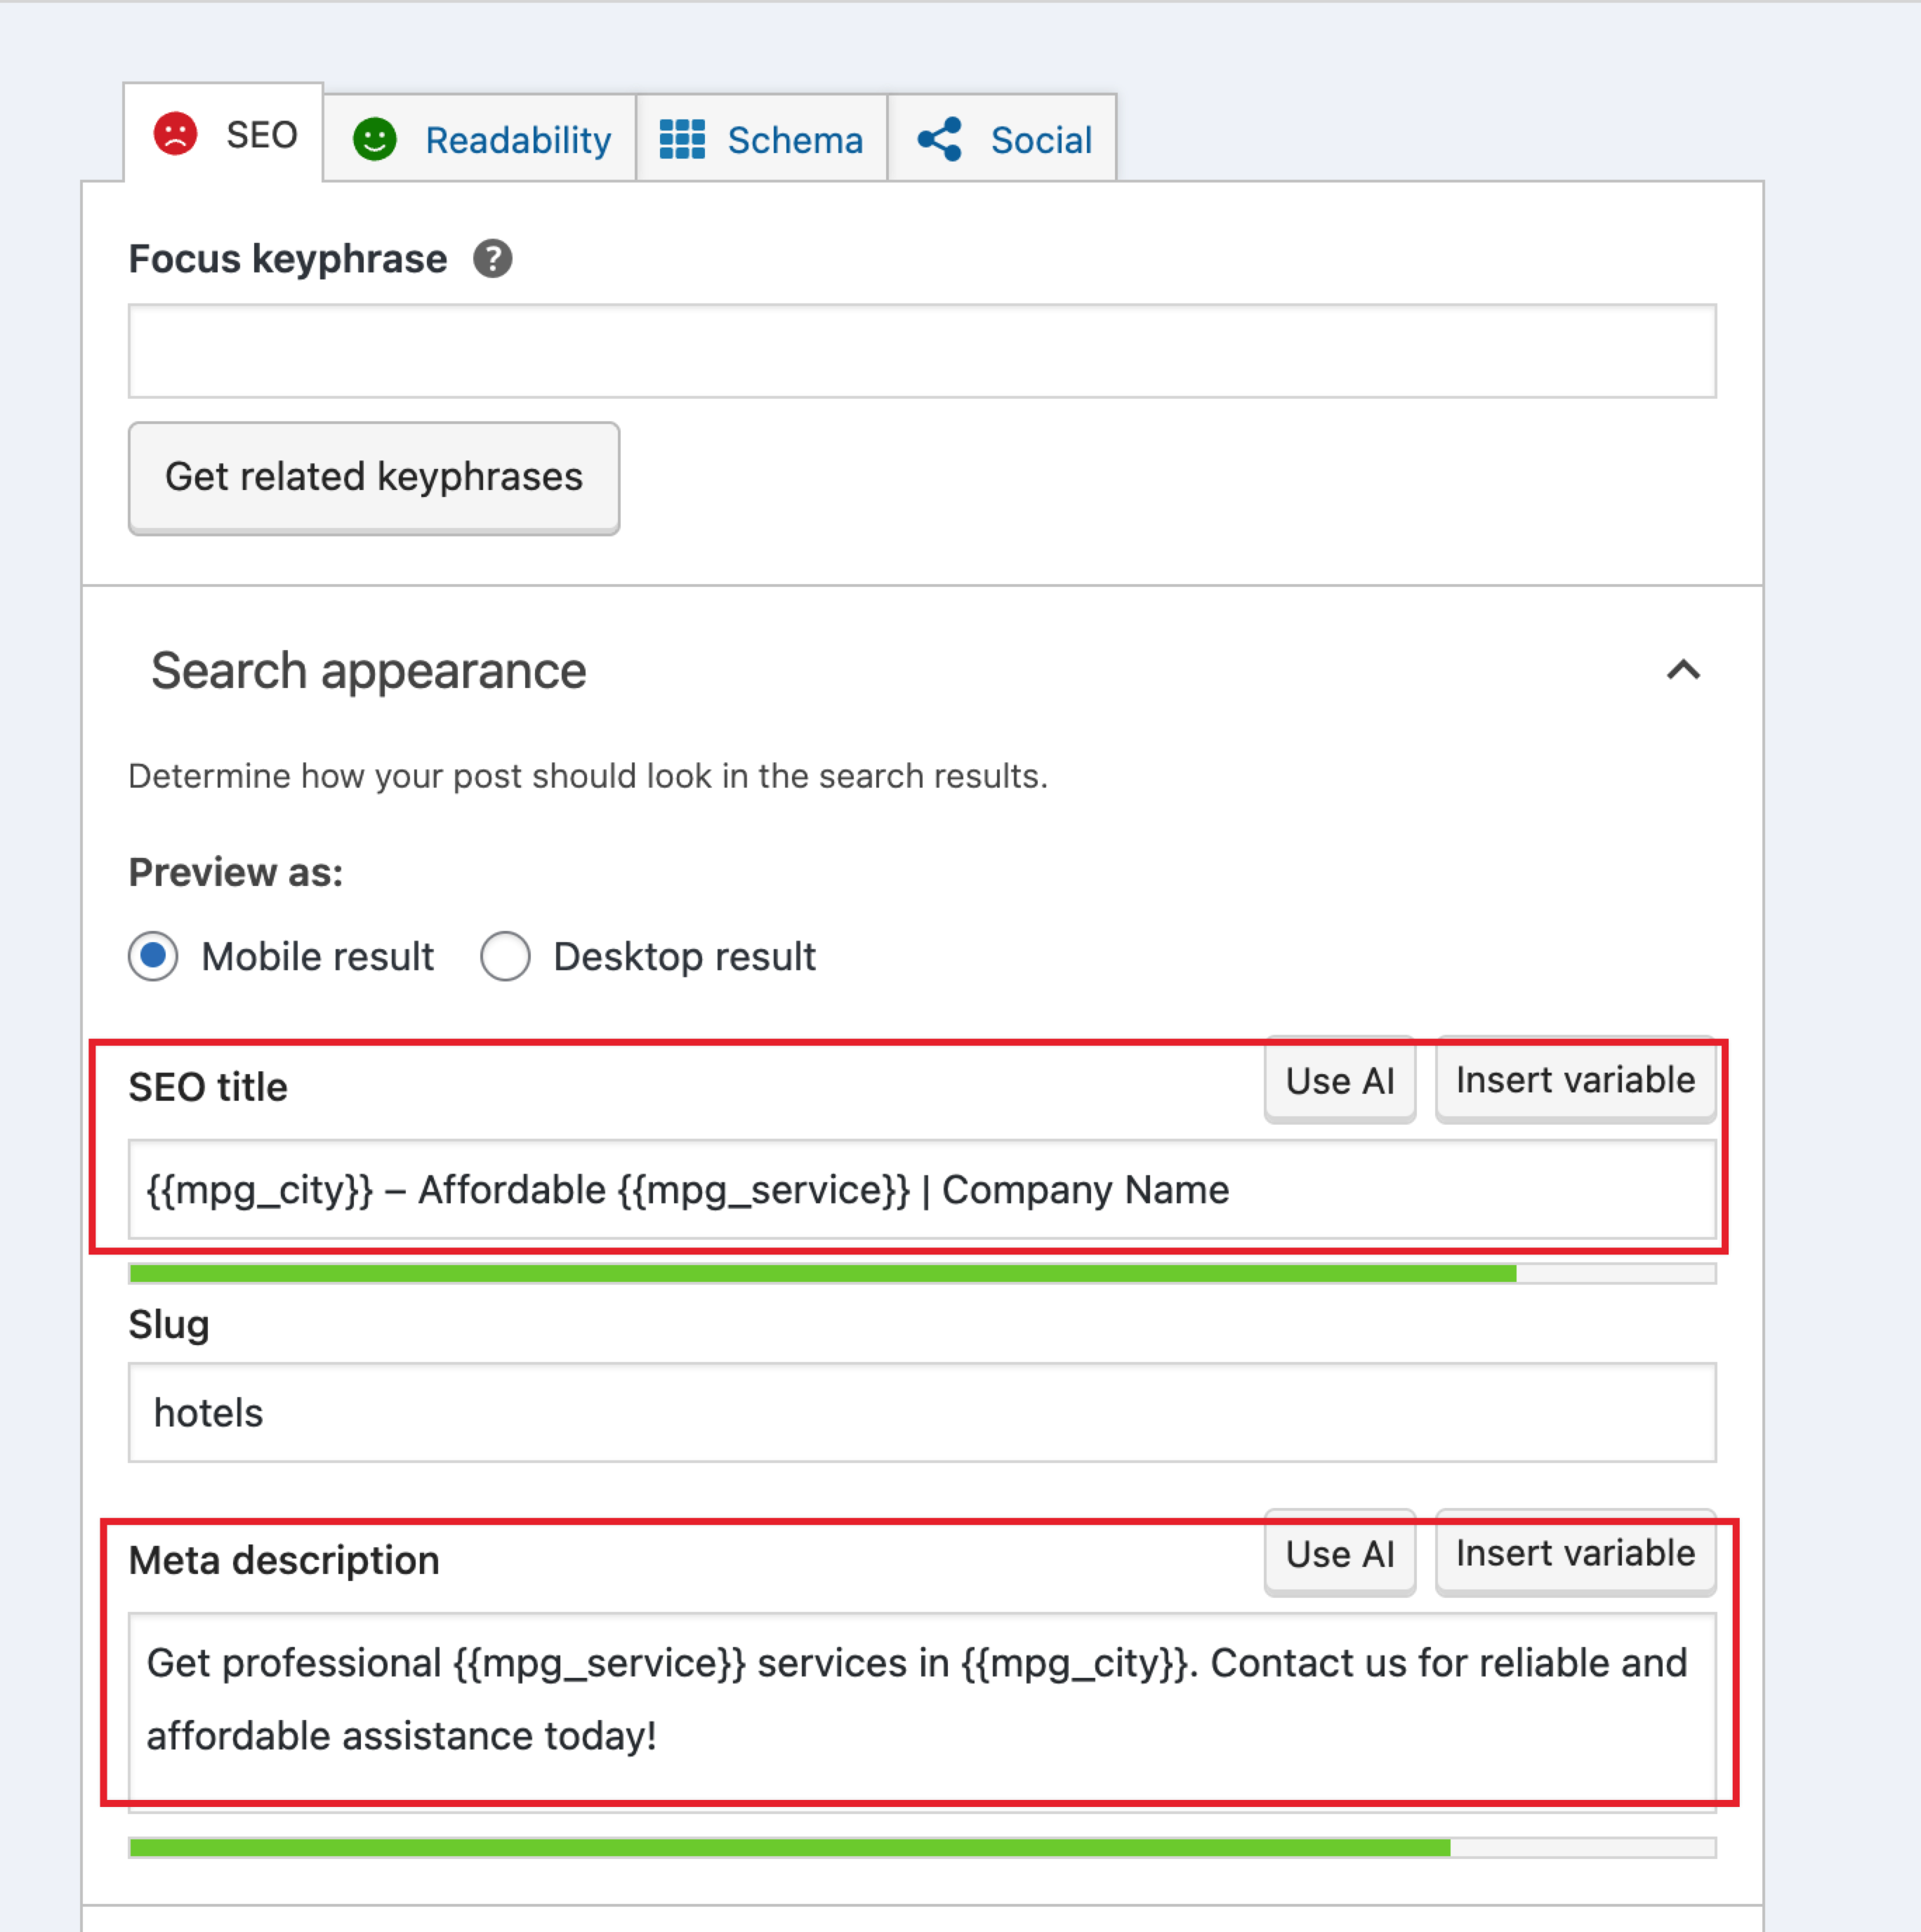Click the Focus keyphrase help question icon
This screenshot has width=1921, height=1932.
click(x=492, y=259)
